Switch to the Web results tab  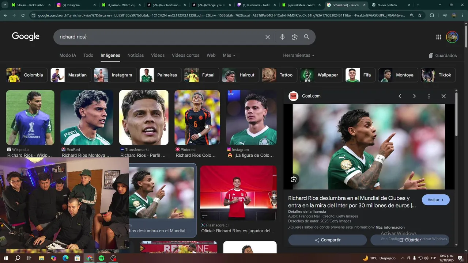coord(211,55)
